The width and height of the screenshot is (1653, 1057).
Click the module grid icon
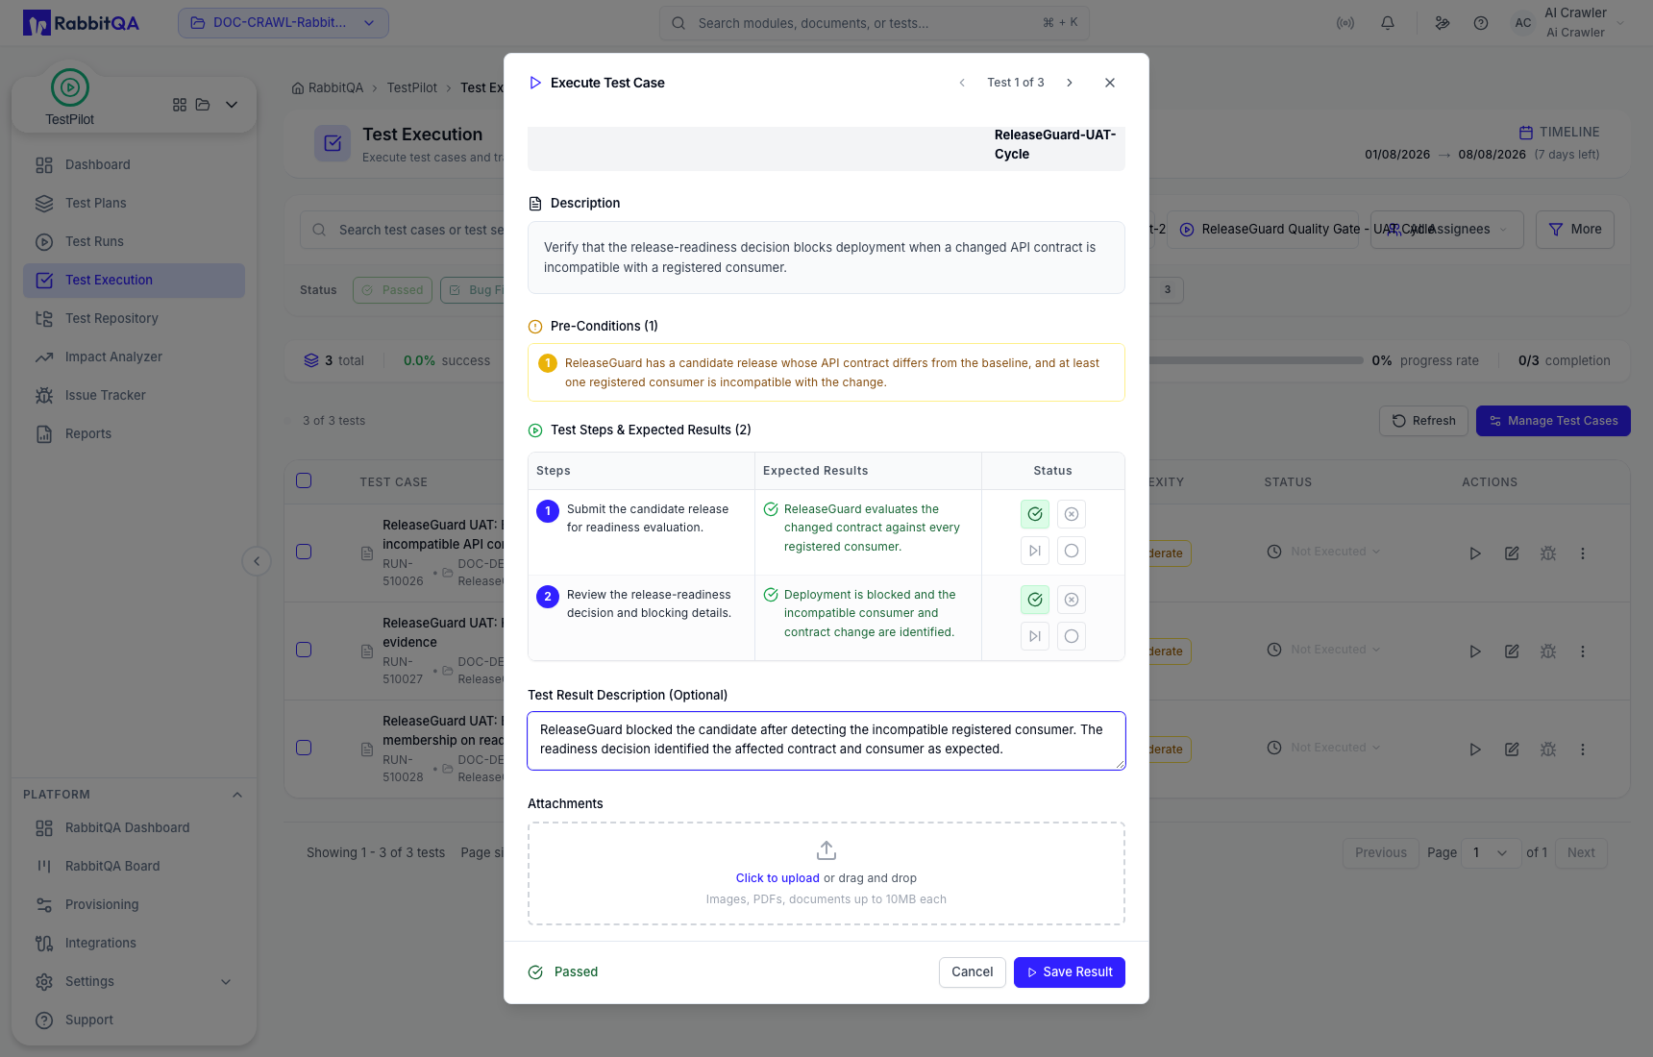180,105
